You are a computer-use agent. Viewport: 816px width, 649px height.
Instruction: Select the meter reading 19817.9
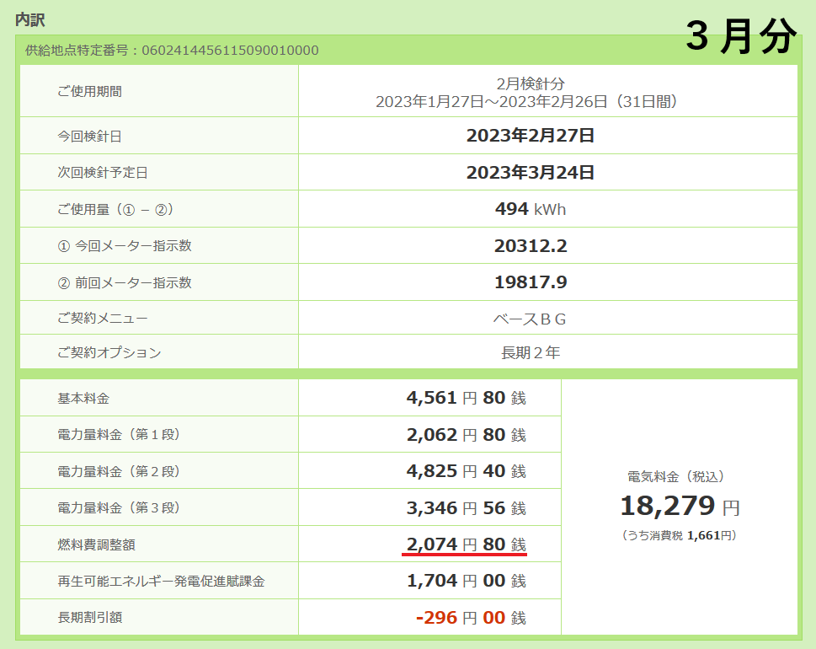(531, 282)
